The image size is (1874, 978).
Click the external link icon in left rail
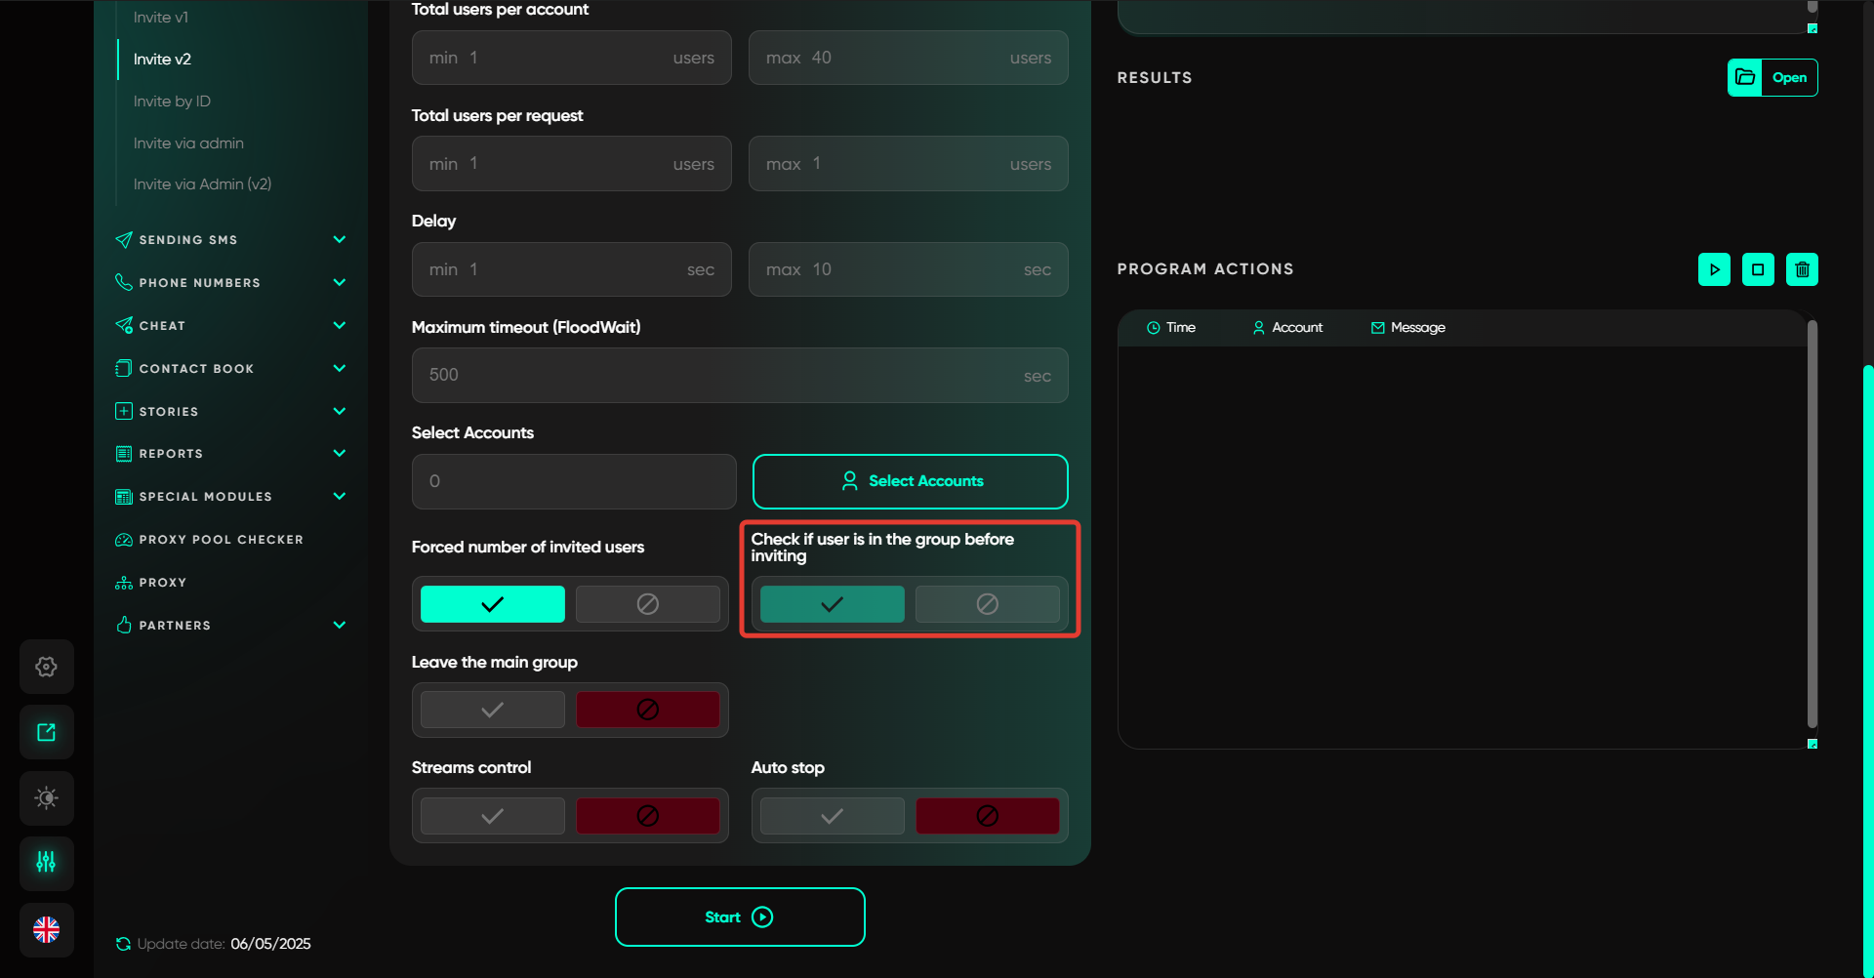tap(46, 732)
